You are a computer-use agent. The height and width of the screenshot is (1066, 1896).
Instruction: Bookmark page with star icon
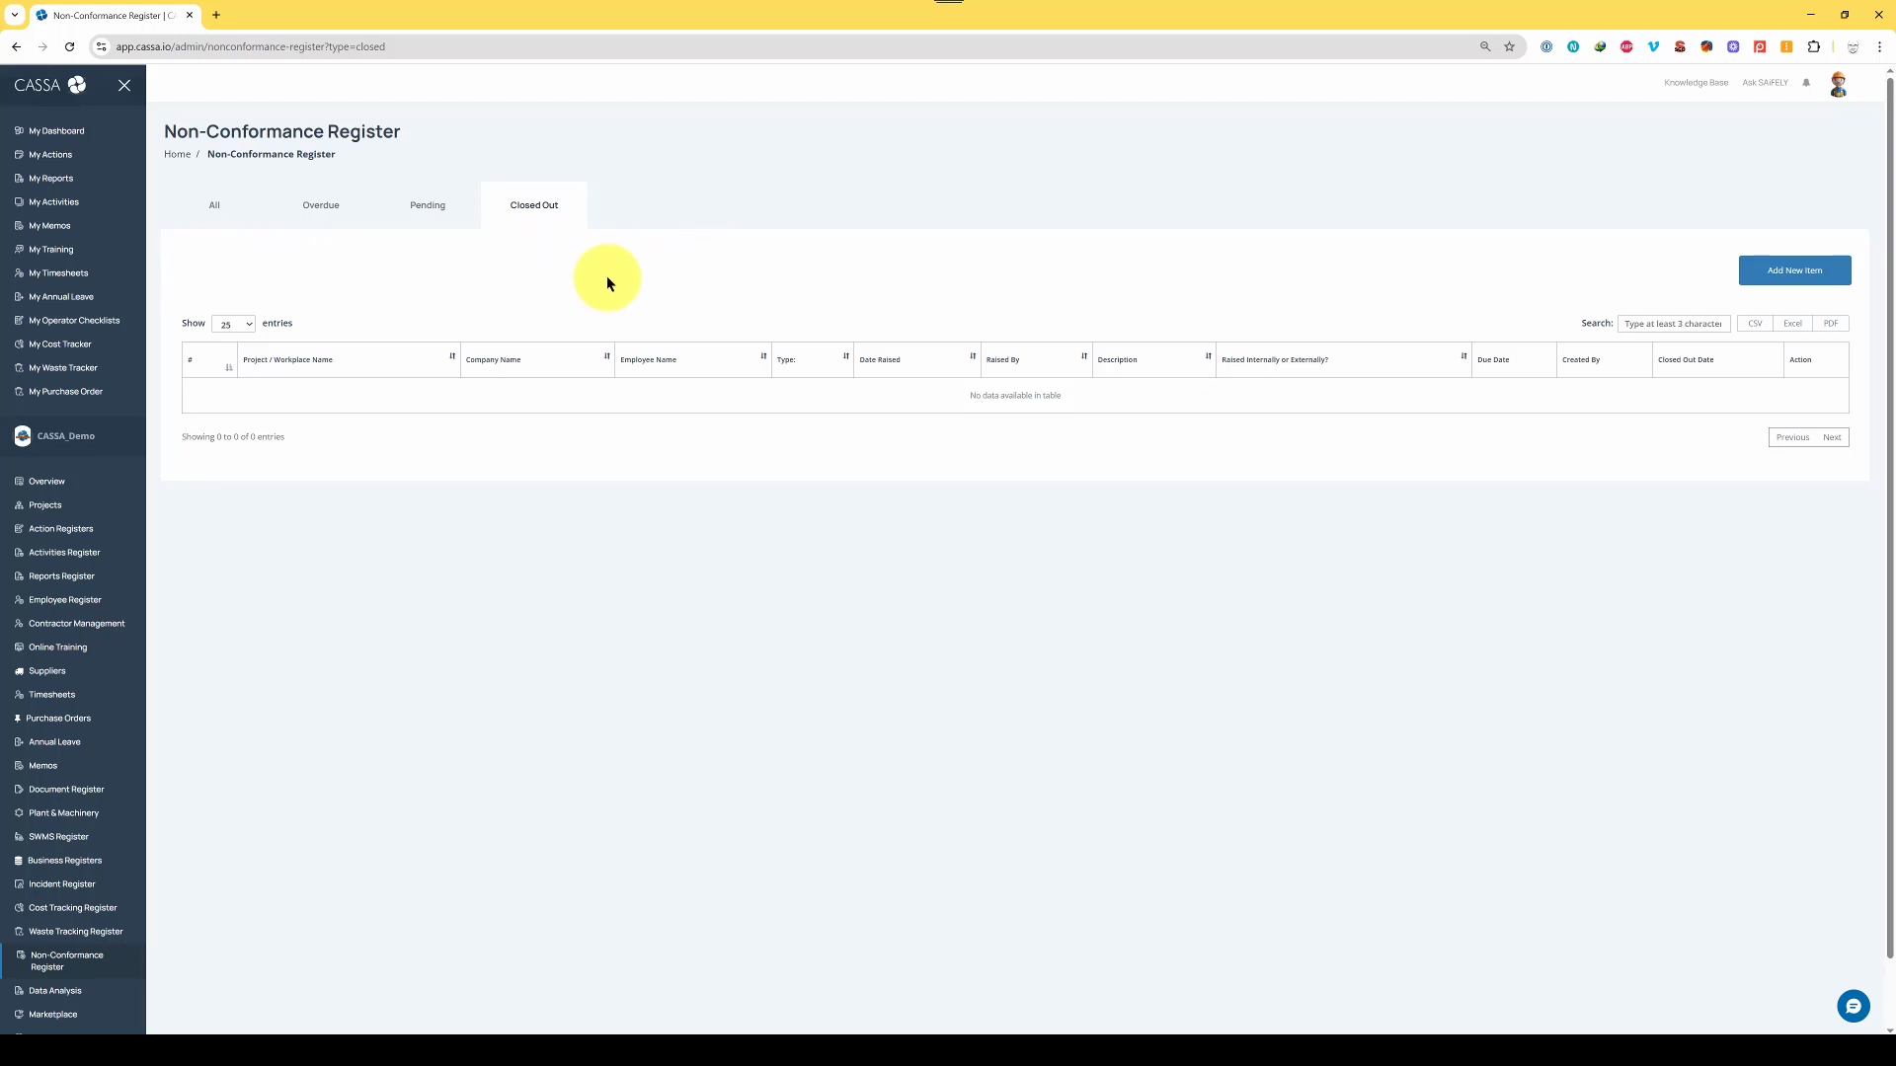pos(1509,46)
